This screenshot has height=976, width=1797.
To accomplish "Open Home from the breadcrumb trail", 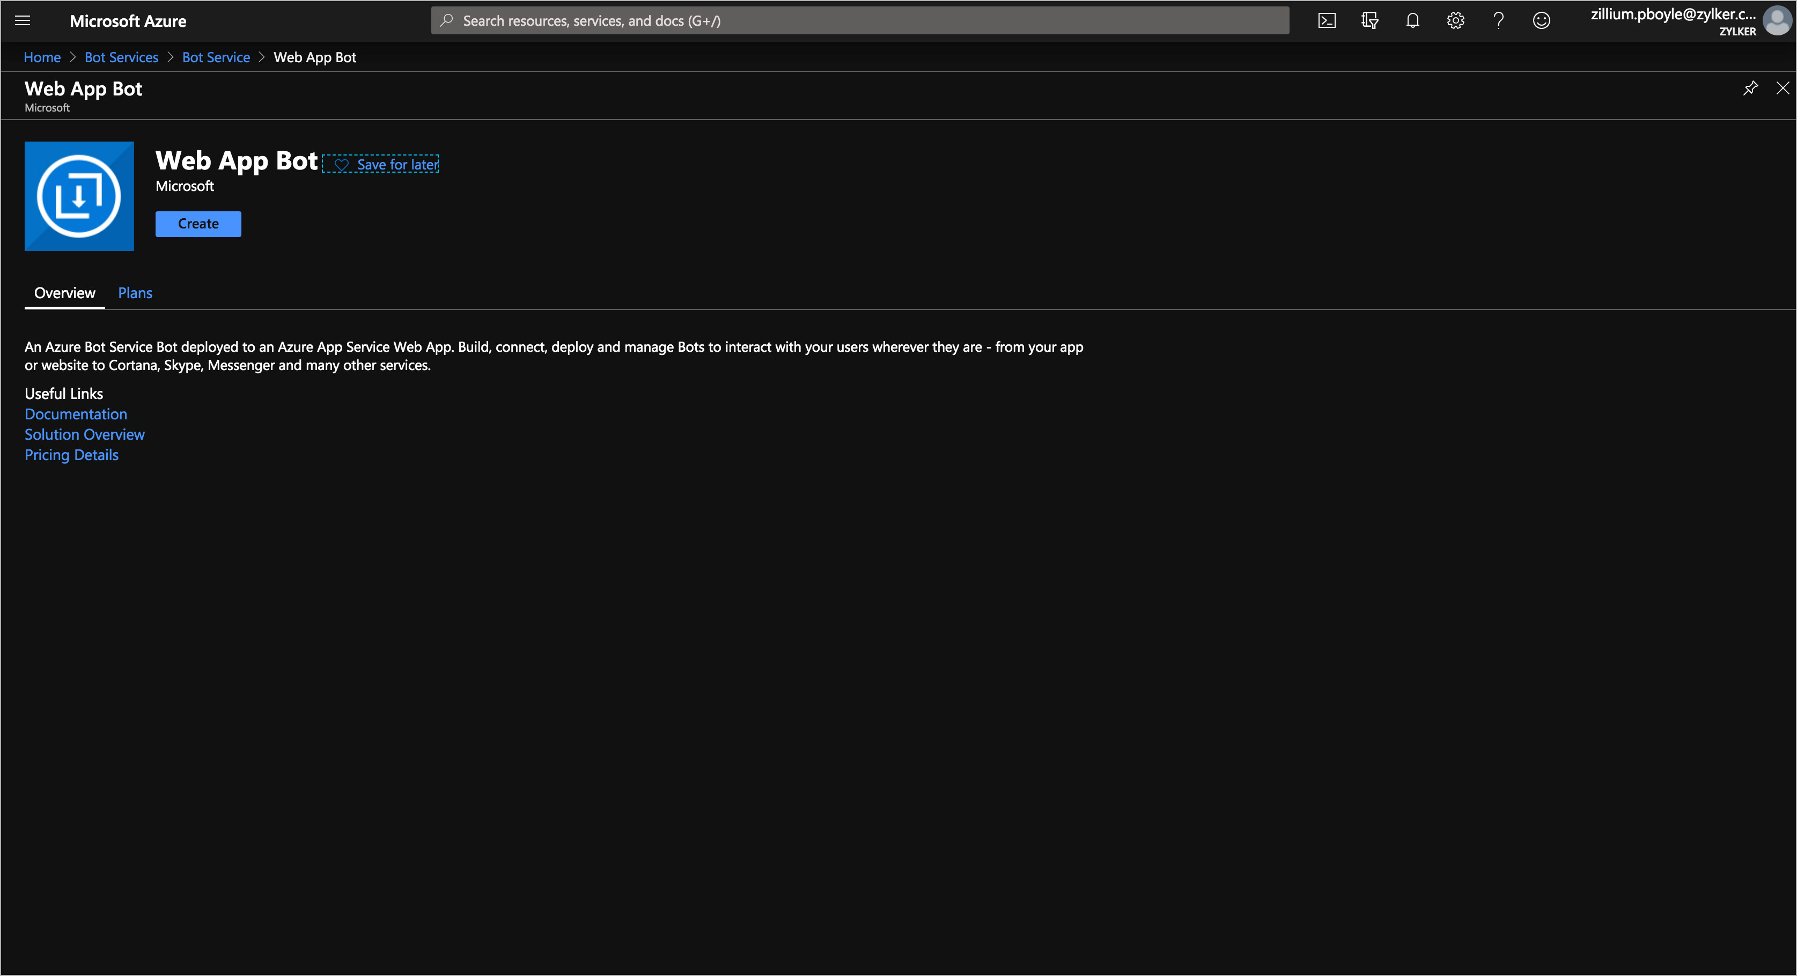I will 42,56.
